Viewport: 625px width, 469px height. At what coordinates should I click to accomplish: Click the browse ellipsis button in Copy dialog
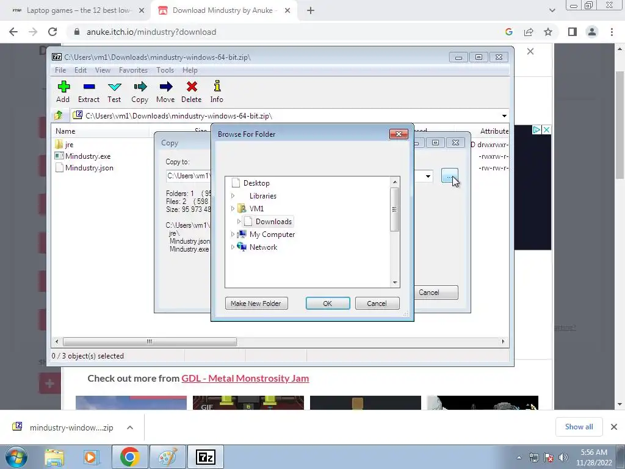tap(449, 176)
